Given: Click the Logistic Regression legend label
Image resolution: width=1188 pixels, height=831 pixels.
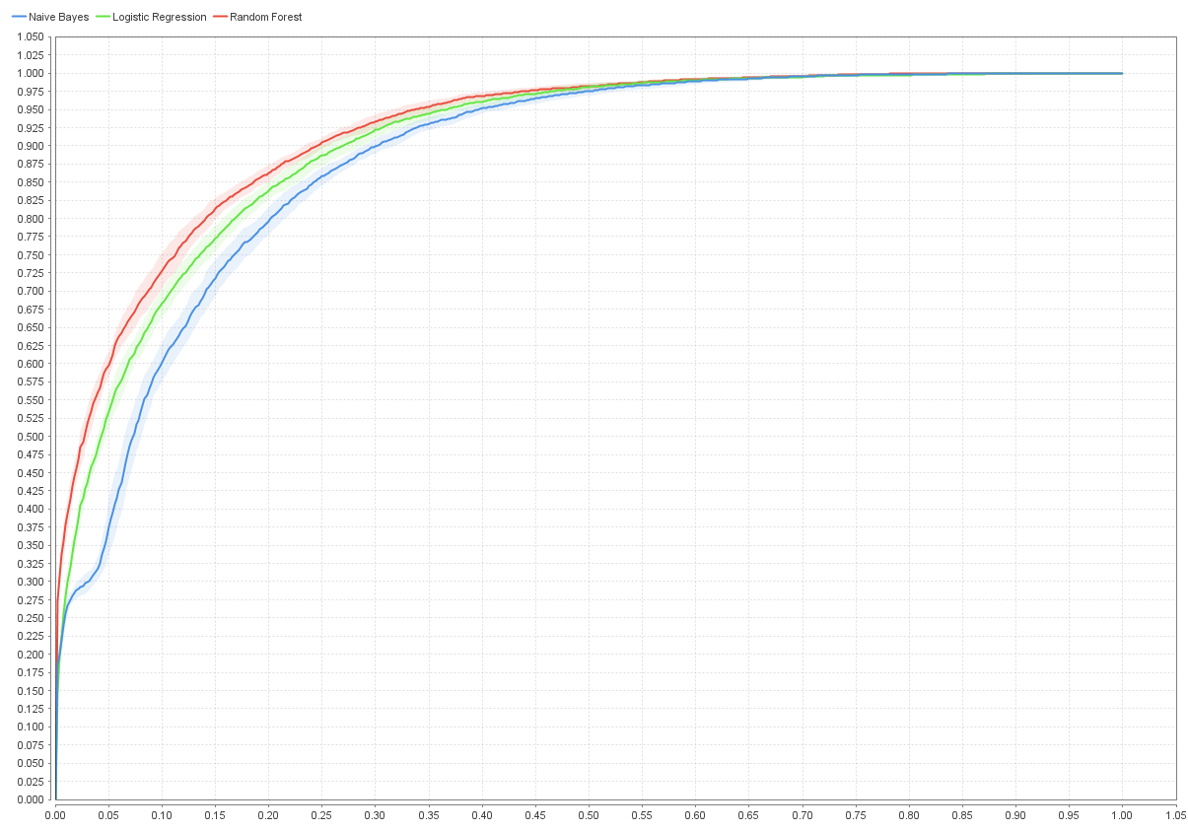Looking at the screenshot, I should (x=160, y=17).
